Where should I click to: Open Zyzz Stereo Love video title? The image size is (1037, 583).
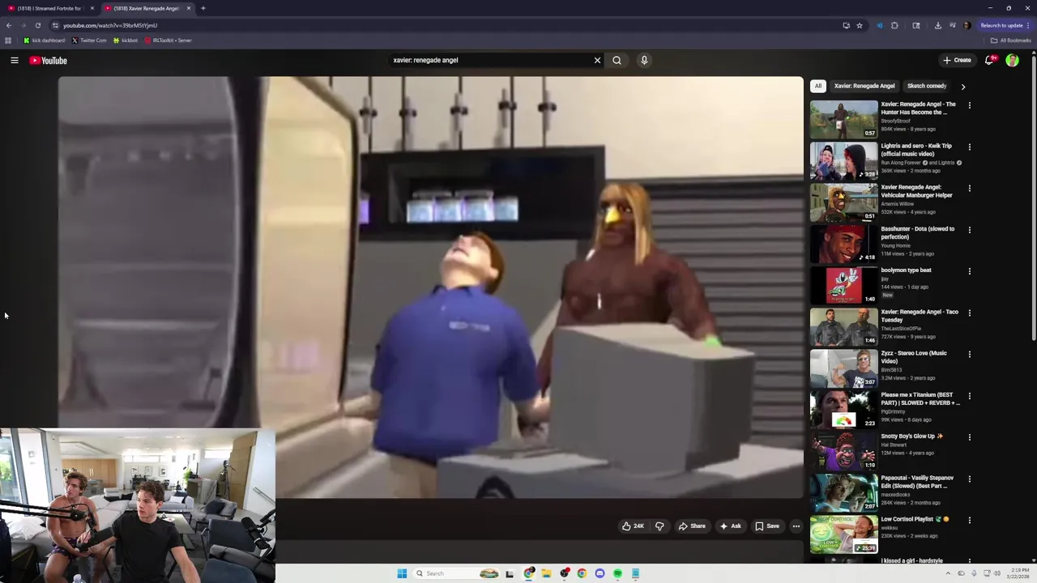[914, 357]
